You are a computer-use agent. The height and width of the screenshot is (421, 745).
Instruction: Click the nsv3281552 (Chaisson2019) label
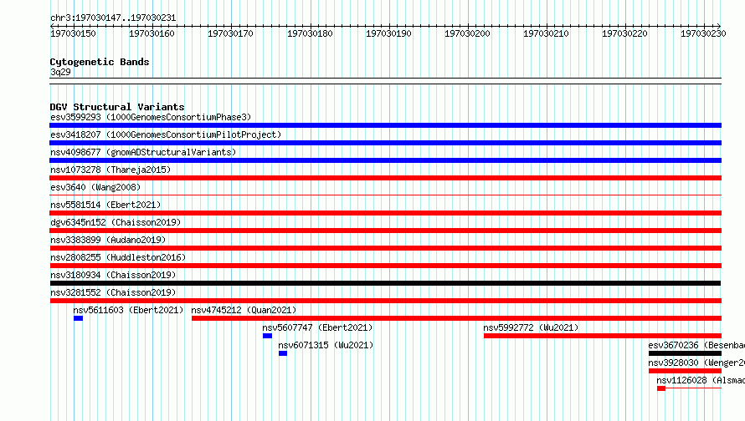coord(113,292)
